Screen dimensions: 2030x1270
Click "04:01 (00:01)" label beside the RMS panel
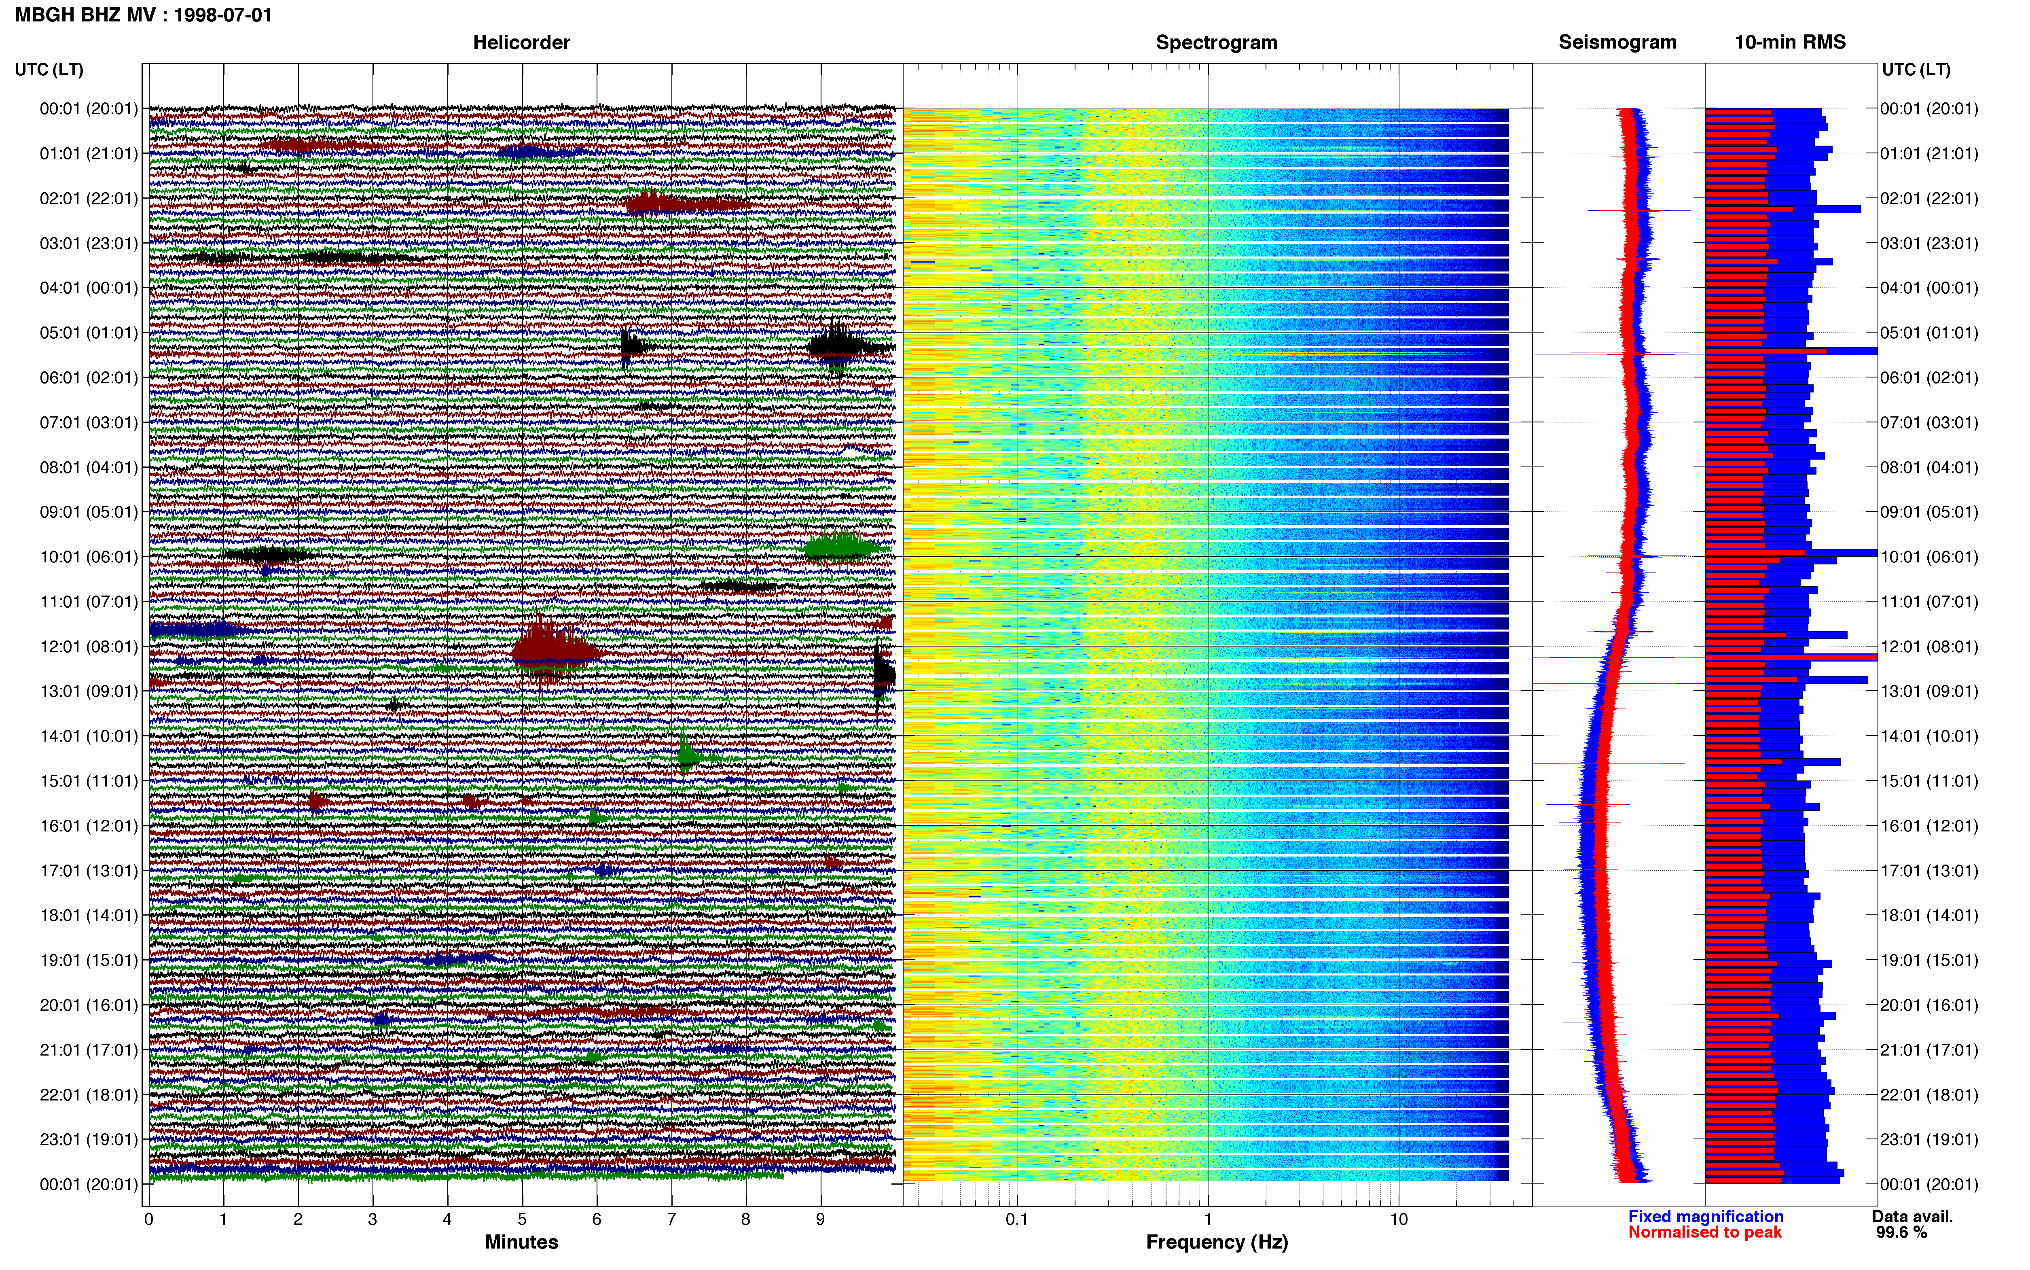[x=1929, y=288]
